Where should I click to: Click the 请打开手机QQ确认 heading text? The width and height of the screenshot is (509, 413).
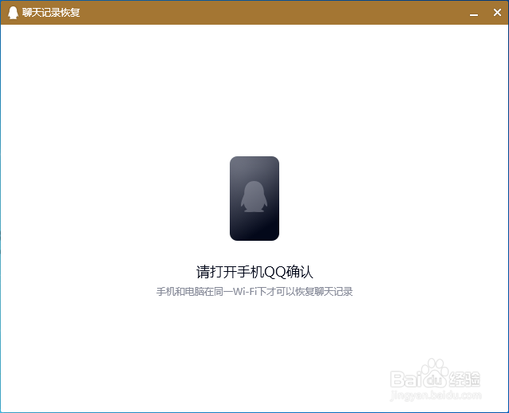[254, 272]
